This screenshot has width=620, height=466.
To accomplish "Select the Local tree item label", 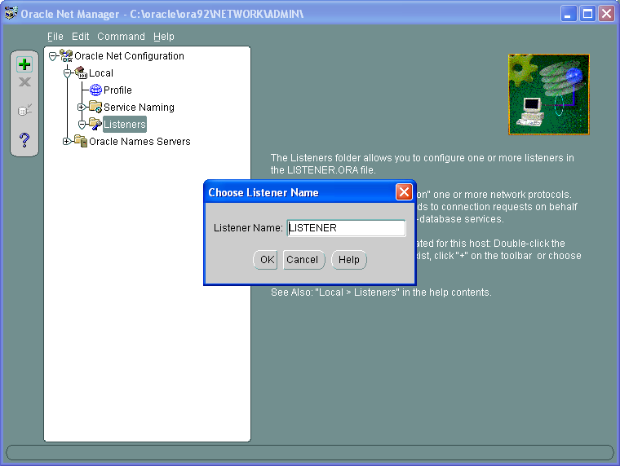I will pyautogui.click(x=101, y=73).
